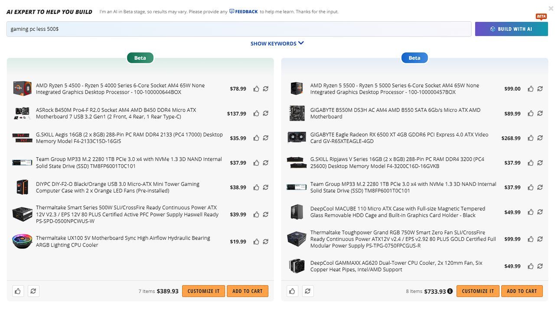
Task: Open the AMD Ryzen 5 4500 thumbnail
Action: tap(22, 89)
